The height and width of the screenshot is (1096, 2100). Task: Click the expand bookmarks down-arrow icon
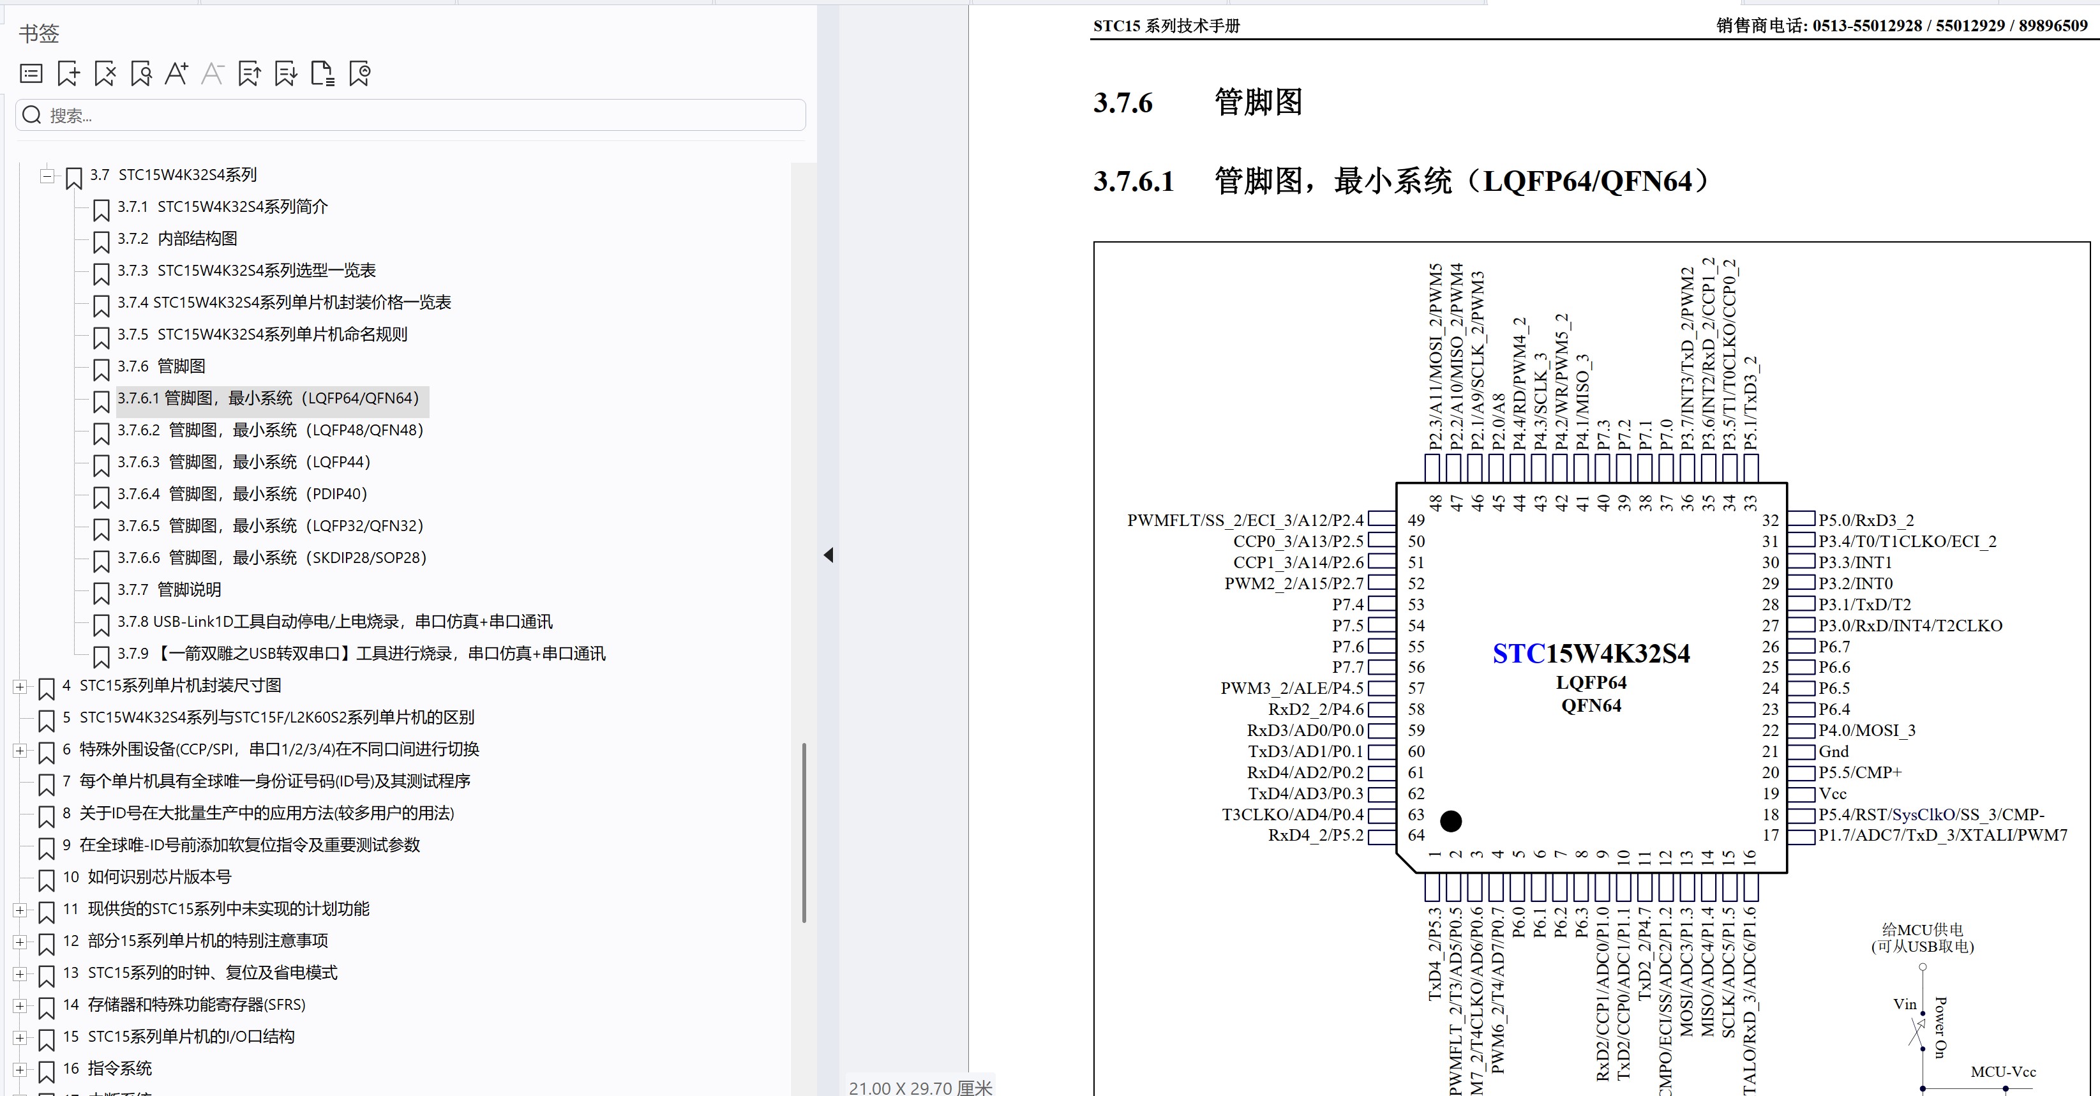[286, 74]
